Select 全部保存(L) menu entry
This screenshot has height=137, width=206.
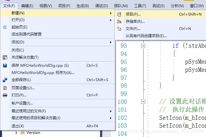point(58,80)
